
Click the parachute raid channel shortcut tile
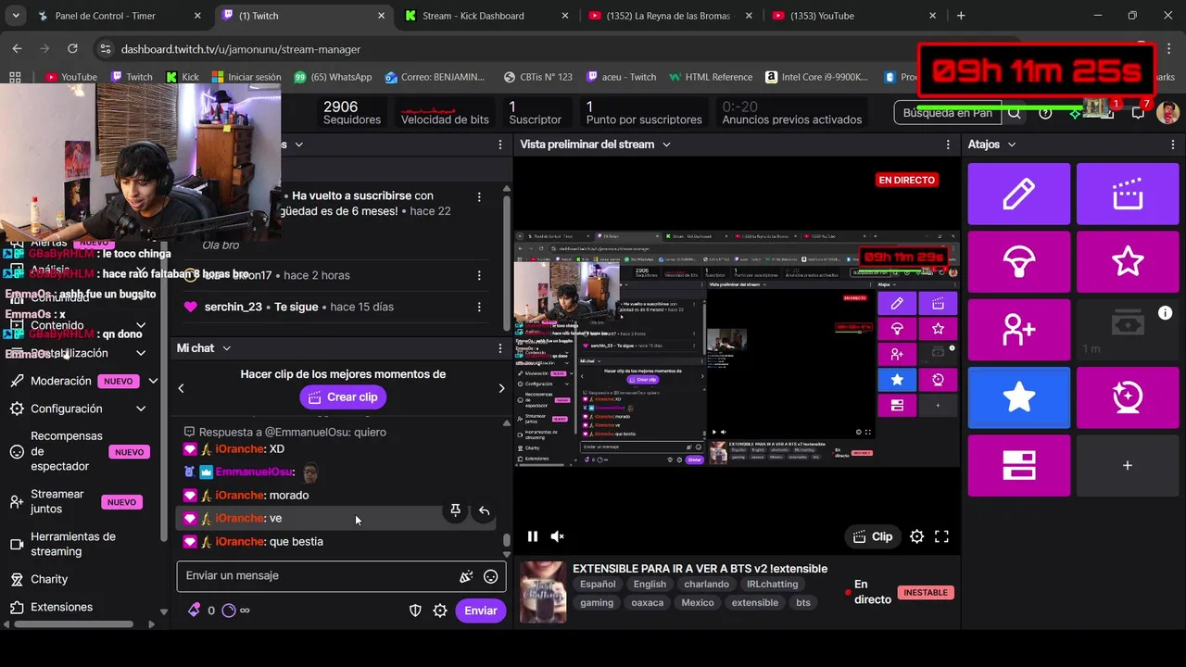[1019, 262]
